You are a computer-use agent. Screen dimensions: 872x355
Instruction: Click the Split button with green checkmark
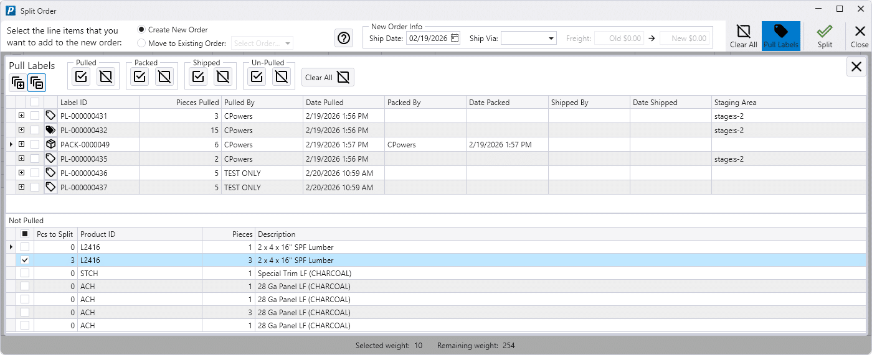pos(825,36)
